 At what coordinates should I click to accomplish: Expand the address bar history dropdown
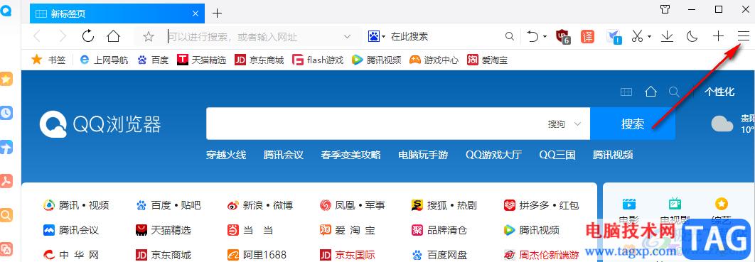coord(347,36)
